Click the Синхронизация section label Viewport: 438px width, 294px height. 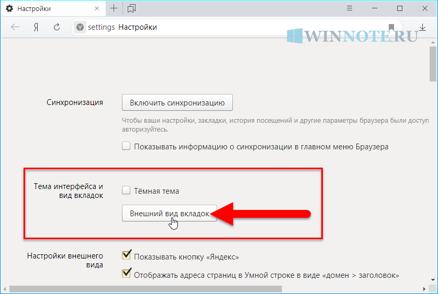(x=75, y=102)
